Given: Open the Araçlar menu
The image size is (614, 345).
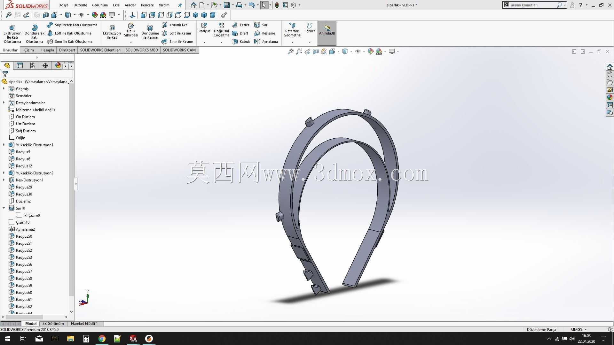Looking at the screenshot, I should [130, 5].
